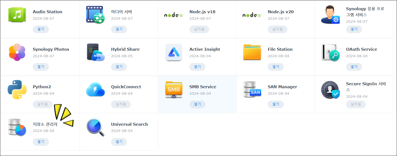Launch File Station with the 열기 button
The width and height of the screenshot is (397, 156).
point(276,67)
